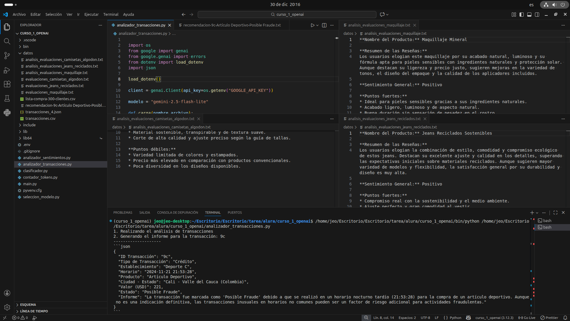Click the curso_1_openai search field
Viewport: 570px width, 321px height.
[287, 14]
